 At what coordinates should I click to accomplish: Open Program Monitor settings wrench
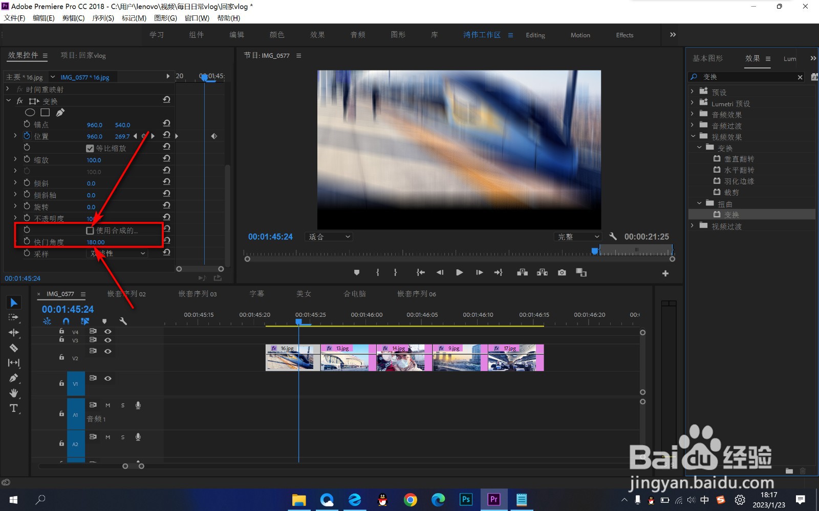tap(613, 236)
